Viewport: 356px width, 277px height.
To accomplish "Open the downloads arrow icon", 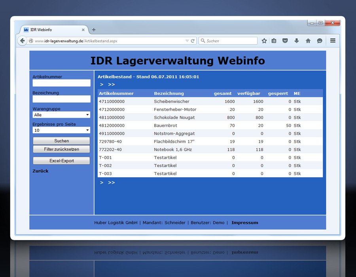I will 296,41.
